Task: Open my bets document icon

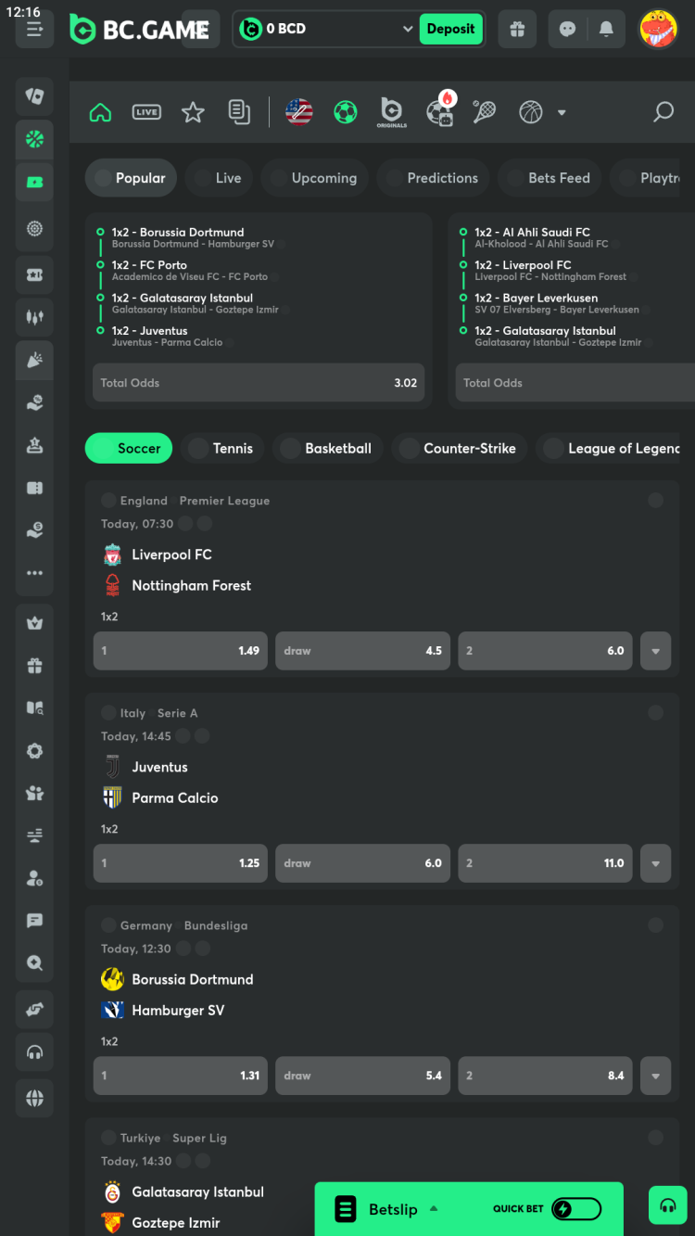Action: pyautogui.click(x=239, y=112)
